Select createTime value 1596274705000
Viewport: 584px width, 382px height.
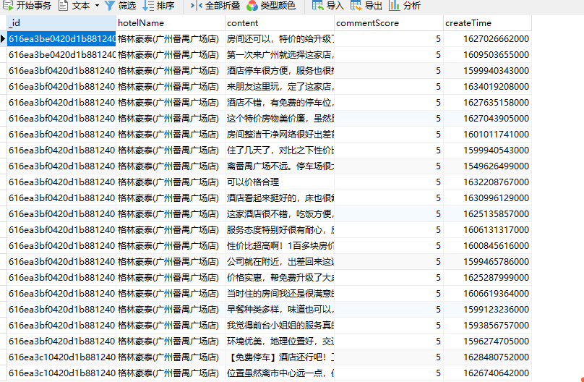[488, 341]
